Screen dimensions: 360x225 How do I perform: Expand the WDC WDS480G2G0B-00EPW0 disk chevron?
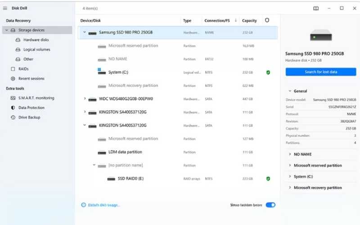point(85,99)
